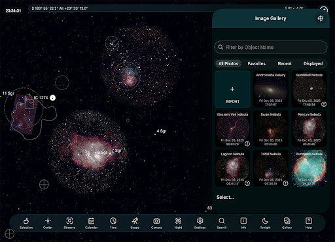Click the Import photo button
The height and width of the screenshot is (242, 335).
(232, 89)
